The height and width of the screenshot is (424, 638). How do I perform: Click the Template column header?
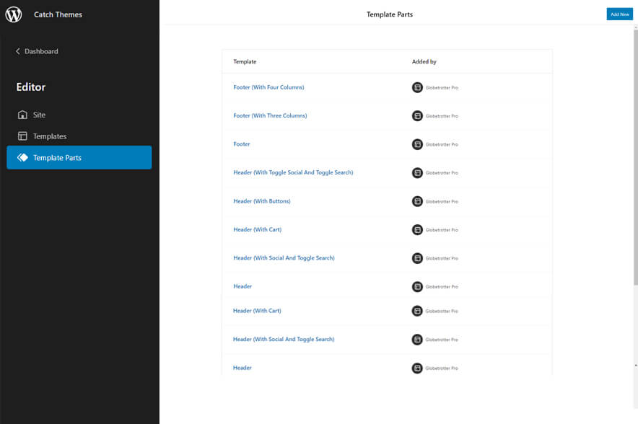(245, 61)
